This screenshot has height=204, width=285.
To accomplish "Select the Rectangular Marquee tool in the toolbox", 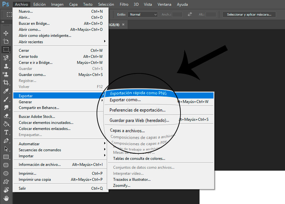I will (6, 50).
